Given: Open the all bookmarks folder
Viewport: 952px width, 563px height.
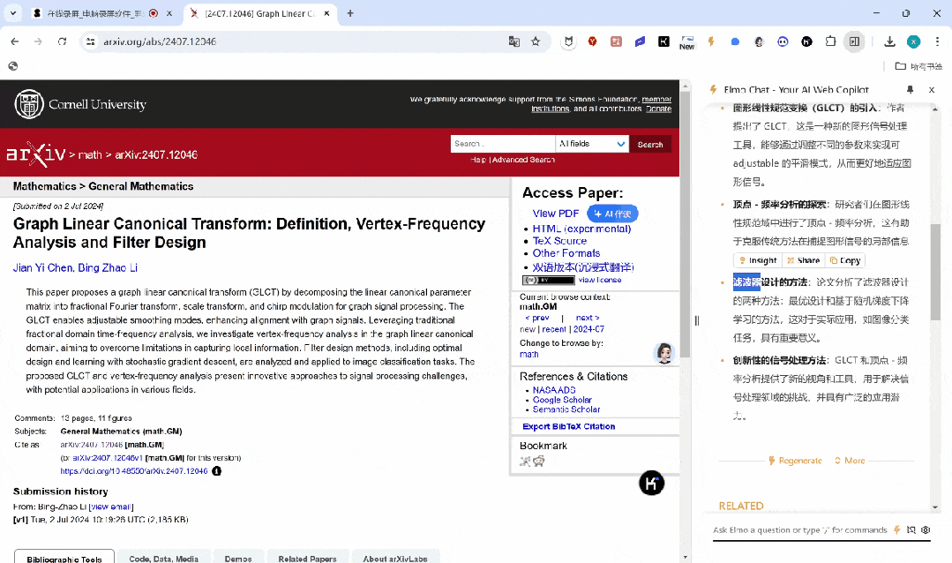Looking at the screenshot, I should click(x=918, y=66).
